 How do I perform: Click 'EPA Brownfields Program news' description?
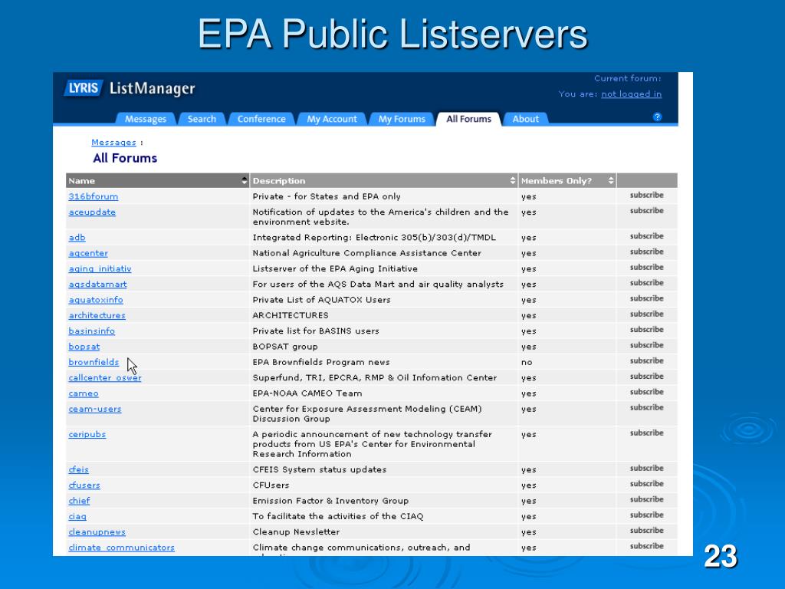[x=321, y=362]
